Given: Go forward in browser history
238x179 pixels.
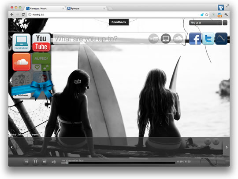Looking at the screenshot, I should pyautogui.click(x=18, y=15).
